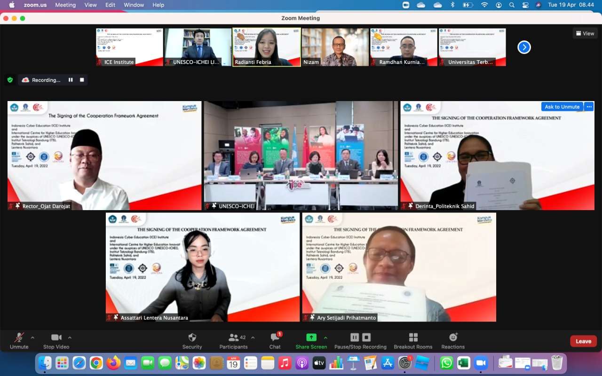Select the Radianti Febria thumbnail
The height and width of the screenshot is (376, 602).
[267, 47]
